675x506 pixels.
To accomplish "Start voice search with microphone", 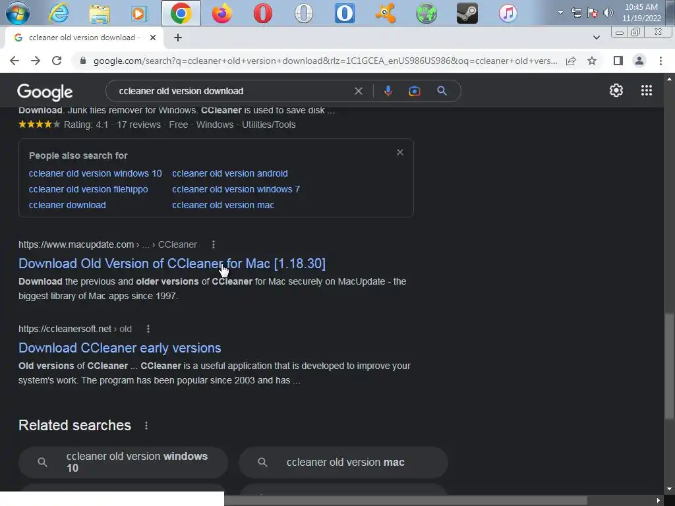I will pyautogui.click(x=388, y=91).
